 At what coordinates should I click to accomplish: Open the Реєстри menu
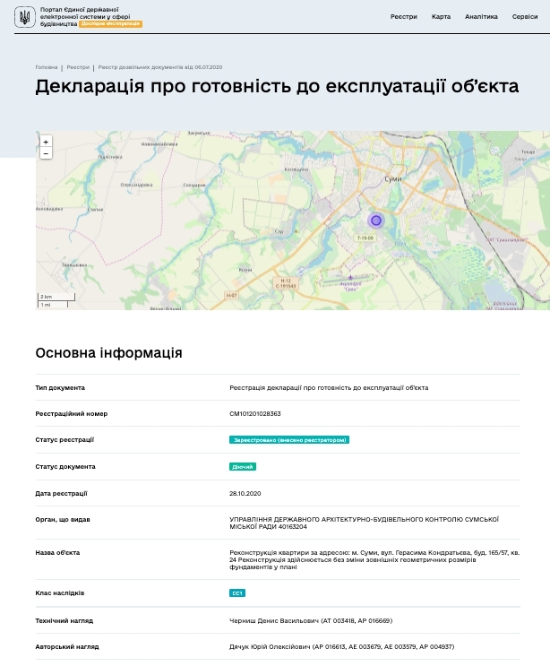(x=404, y=16)
